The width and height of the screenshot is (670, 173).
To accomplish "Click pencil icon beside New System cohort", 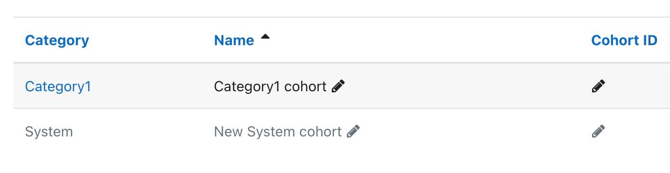I will (x=353, y=131).
